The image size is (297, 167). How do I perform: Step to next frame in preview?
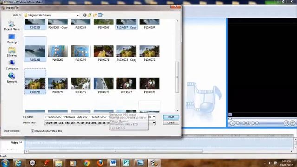pyautogui.click(x=252, y=123)
